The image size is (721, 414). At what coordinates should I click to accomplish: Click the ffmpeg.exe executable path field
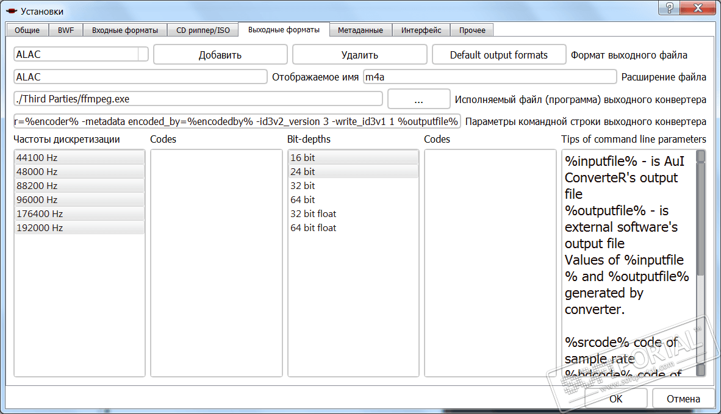coord(198,99)
